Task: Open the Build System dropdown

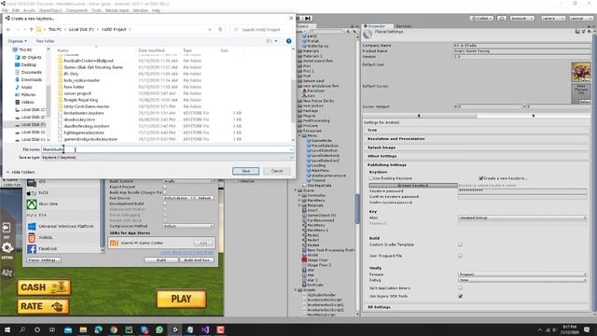Action: pyautogui.click(x=188, y=181)
